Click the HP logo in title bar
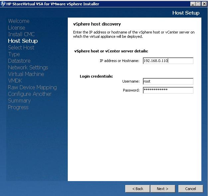 pos(3,4)
